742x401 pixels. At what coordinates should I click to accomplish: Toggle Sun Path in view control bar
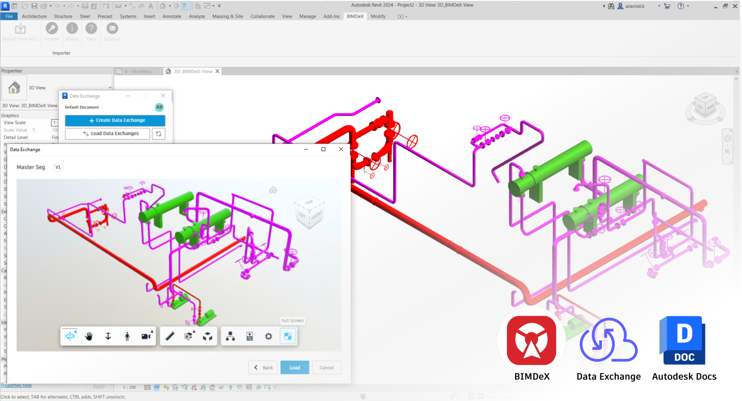(167, 387)
